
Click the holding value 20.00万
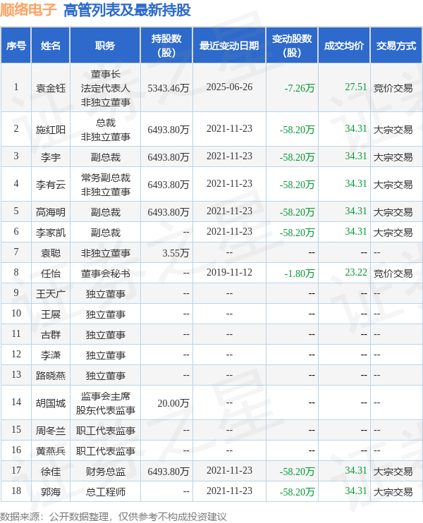173,403
